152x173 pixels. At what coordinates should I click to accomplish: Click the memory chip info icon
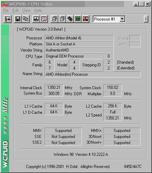click(70, 19)
